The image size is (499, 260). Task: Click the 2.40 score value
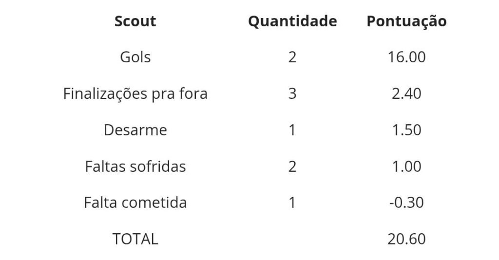pyautogui.click(x=406, y=93)
